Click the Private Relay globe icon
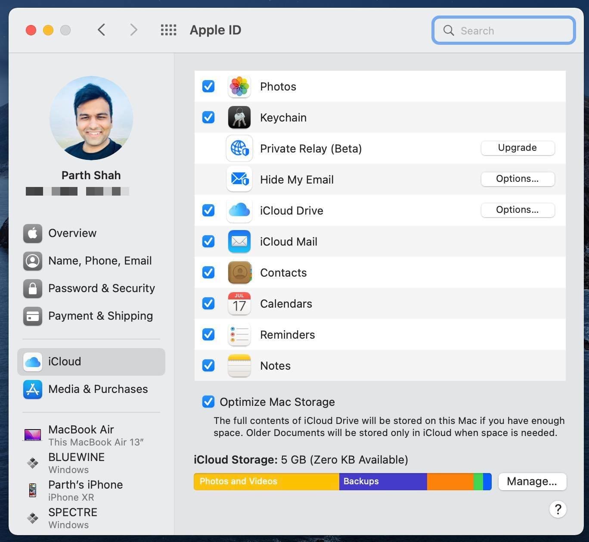Image resolution: width=589 pixels, height=542 pixels. 239,149
